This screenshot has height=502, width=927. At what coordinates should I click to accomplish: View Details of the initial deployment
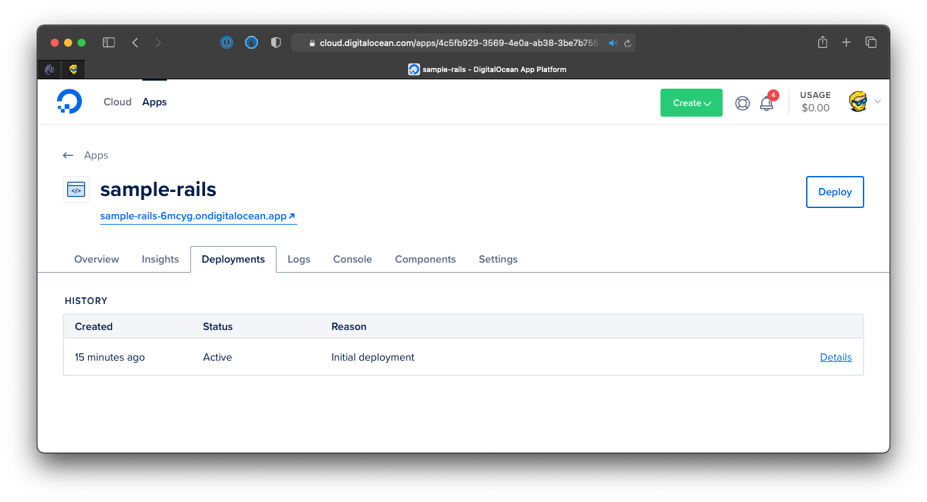coord(836,357)
